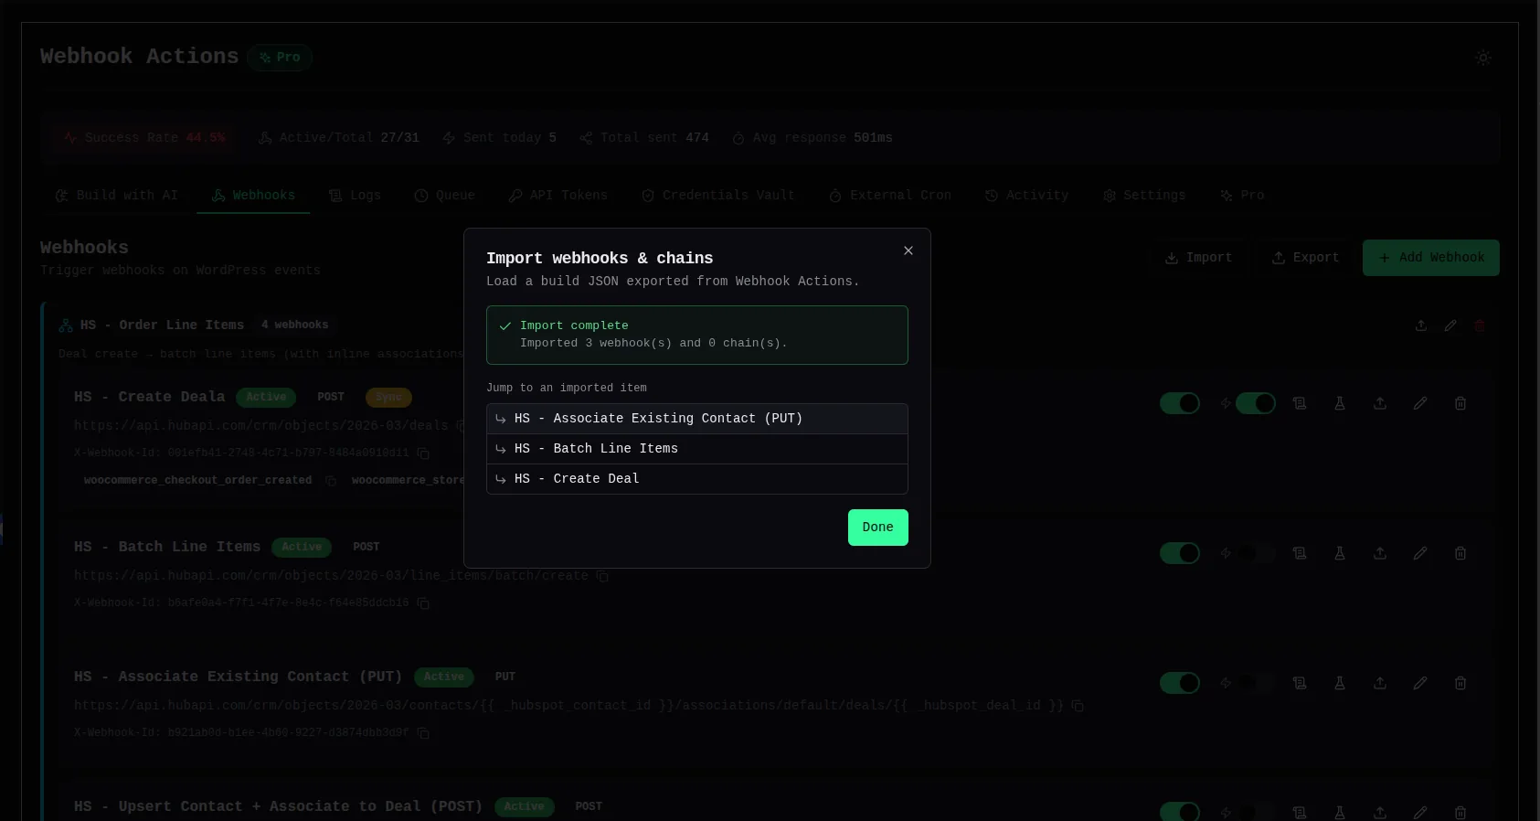Click the Active/Total 27/31 stat

339,138
